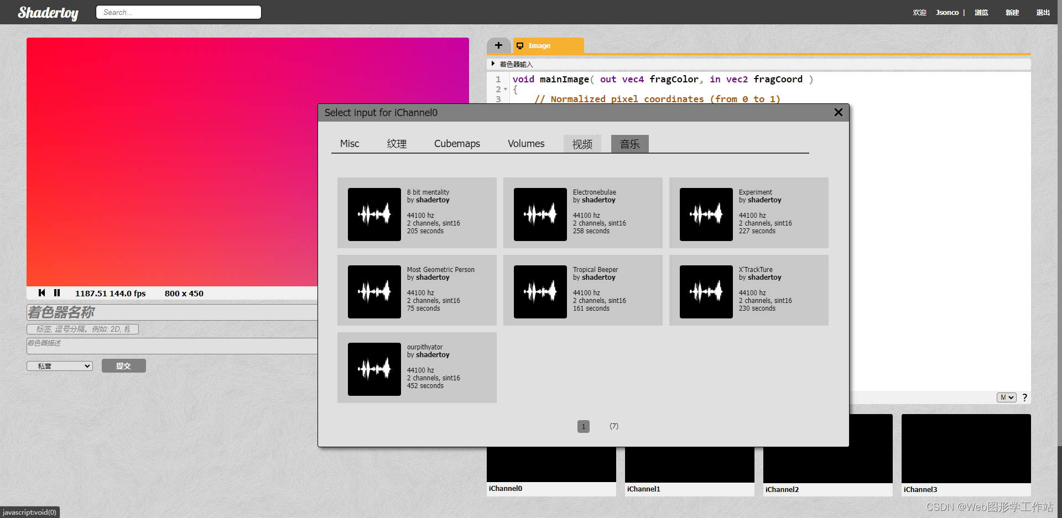Pick Most Geometric Person audio thumbnail
The height and width of the screenshot is (518, 1062).
pos(374,292)
